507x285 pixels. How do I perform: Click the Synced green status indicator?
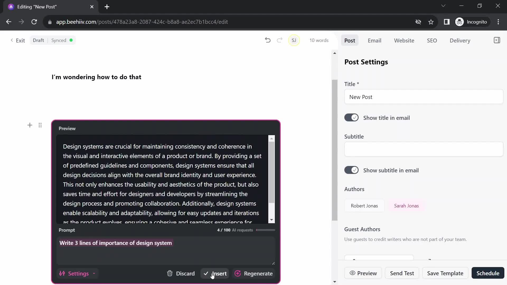(71, 40)
